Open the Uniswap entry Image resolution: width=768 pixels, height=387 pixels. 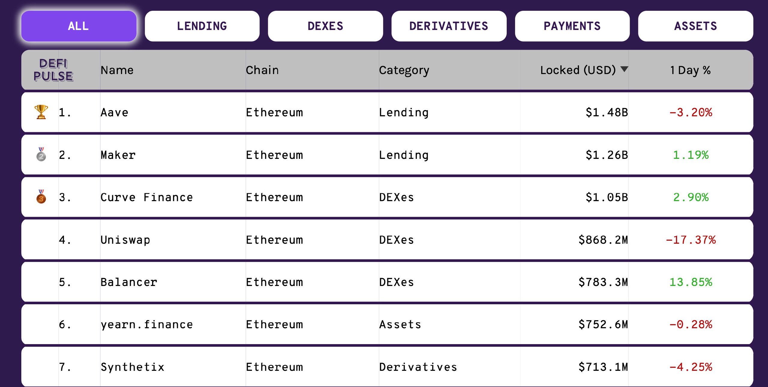[x=125, y=240]
